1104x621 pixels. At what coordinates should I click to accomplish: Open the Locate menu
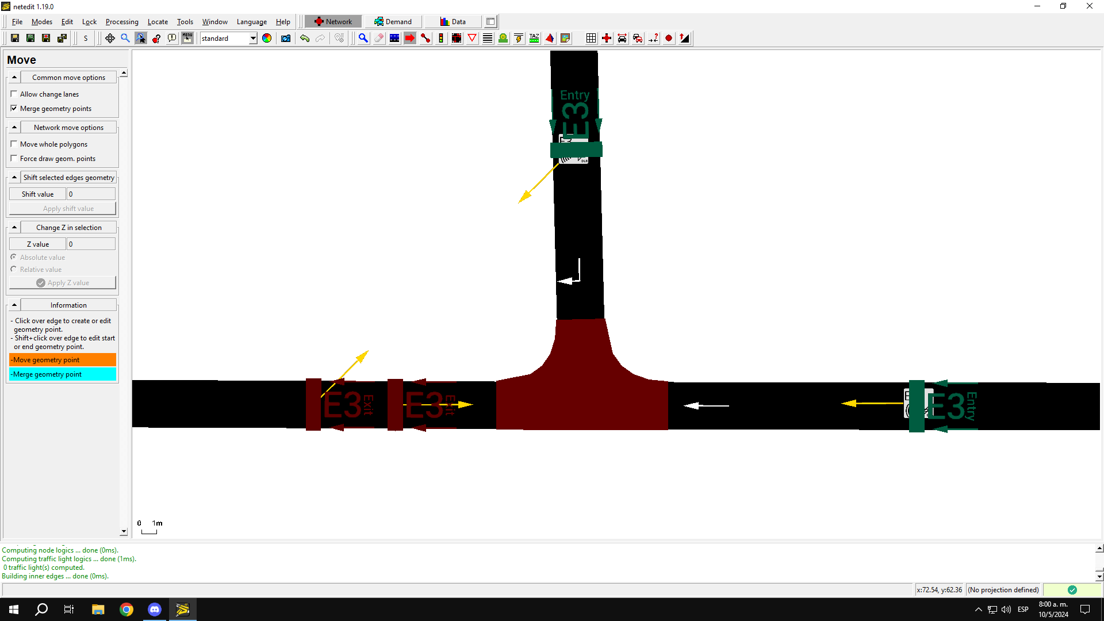158,22
